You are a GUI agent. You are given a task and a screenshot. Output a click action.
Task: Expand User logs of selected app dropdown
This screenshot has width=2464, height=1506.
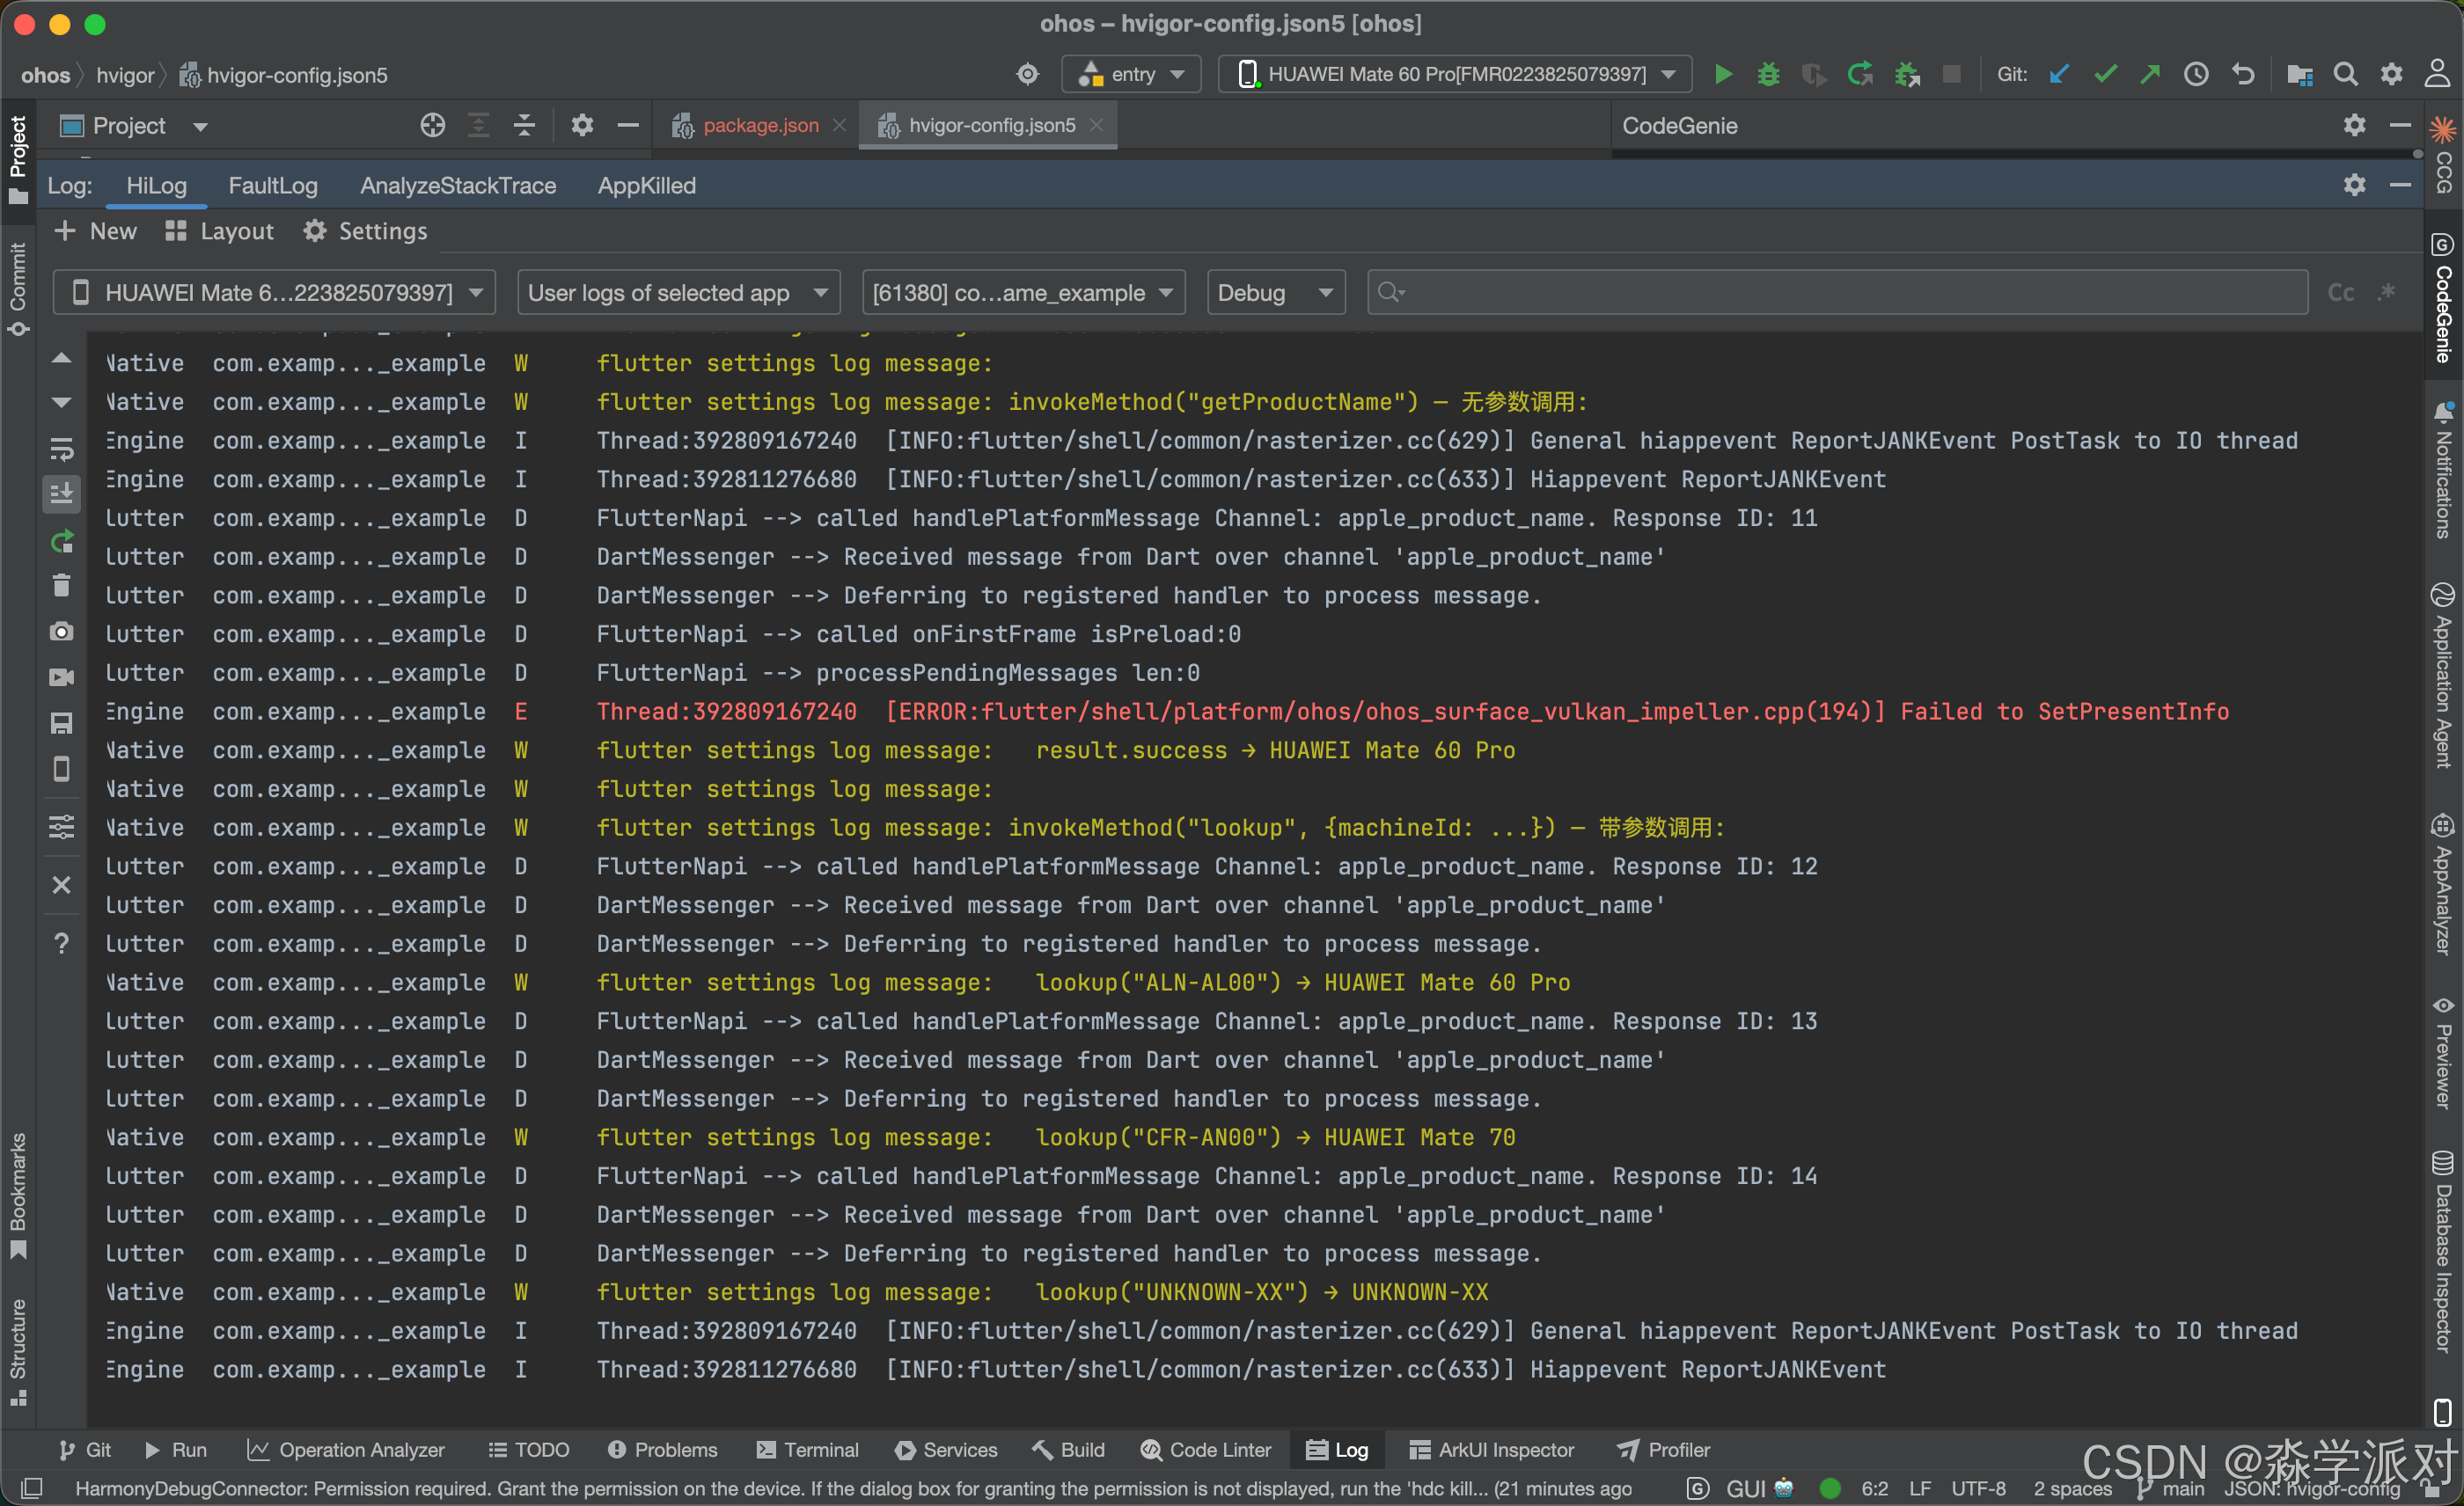[678, 293]
